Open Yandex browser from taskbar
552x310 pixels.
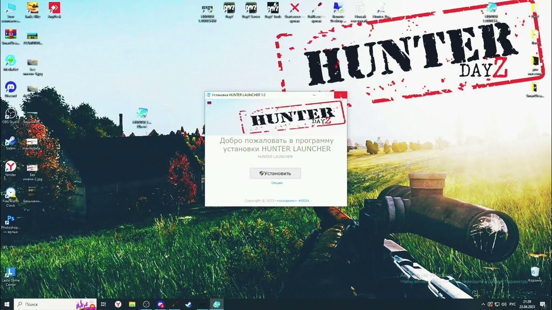(x=118, y=304)
